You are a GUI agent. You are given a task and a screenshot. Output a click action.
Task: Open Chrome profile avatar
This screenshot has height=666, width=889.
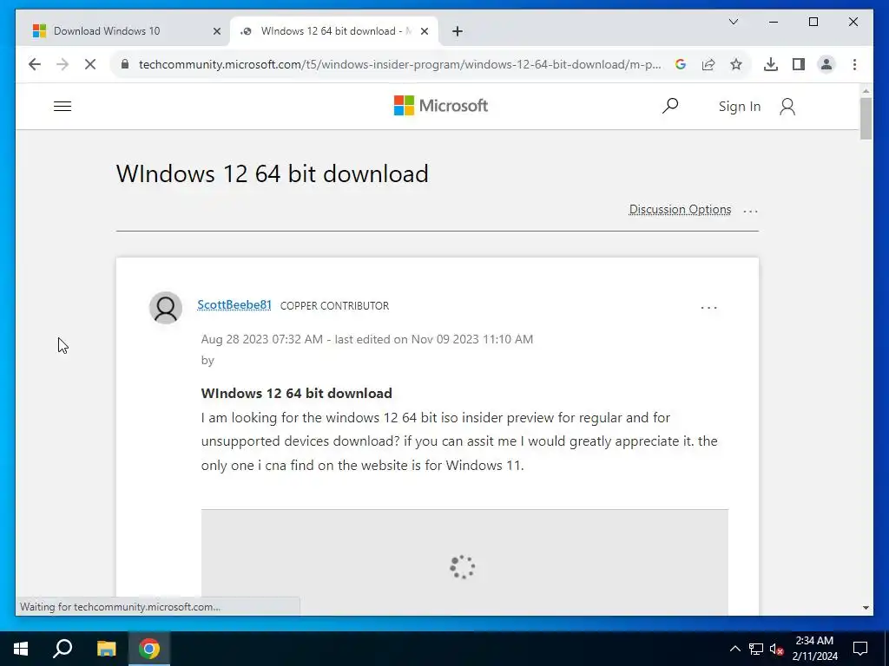click(826, 64)
